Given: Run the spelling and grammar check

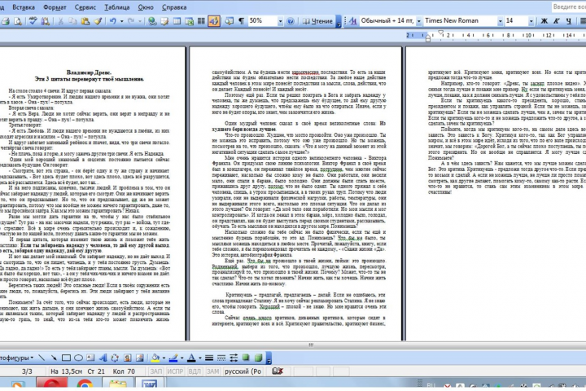Looking at the screenshot, I should click(33, 21).
